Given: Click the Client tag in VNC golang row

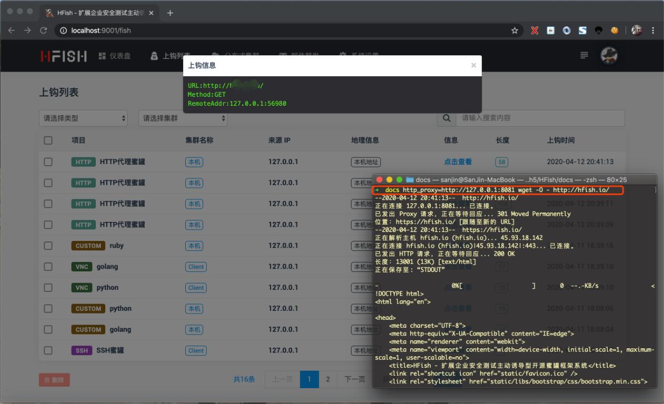Looking at the screenshot, I should tap(196, 267).
